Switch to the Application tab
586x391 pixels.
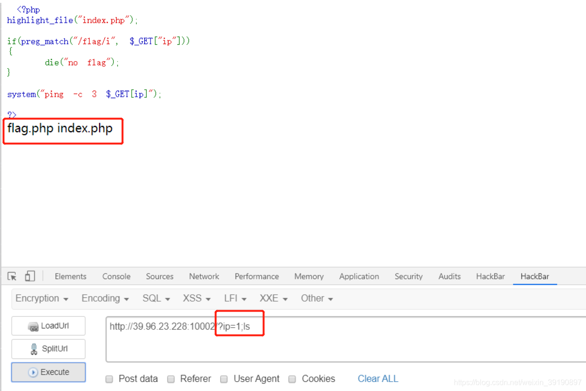point(359,276)
